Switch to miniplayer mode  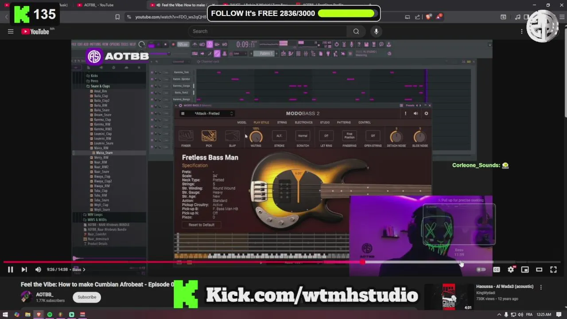[x=525, y=269]
